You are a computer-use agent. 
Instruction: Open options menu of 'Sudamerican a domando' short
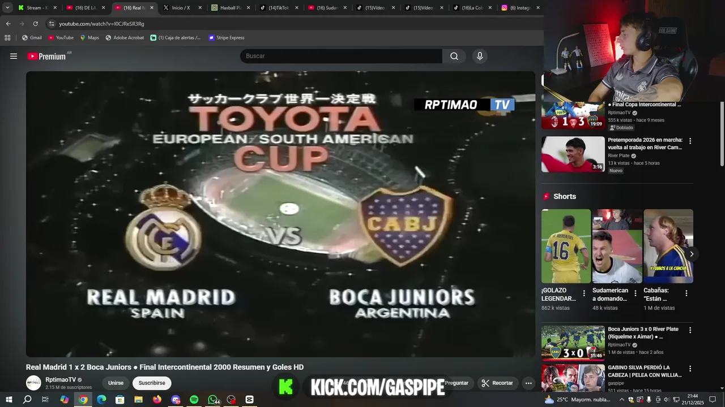point(636,293)
